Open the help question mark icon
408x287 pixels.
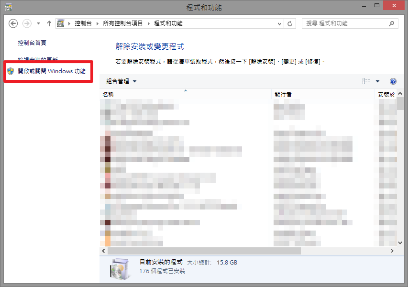(393, 81)
